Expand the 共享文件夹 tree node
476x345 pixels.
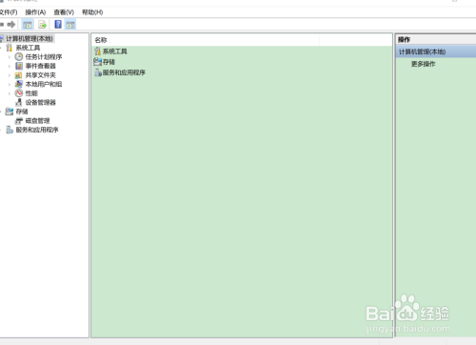click(x=10, y=75)
